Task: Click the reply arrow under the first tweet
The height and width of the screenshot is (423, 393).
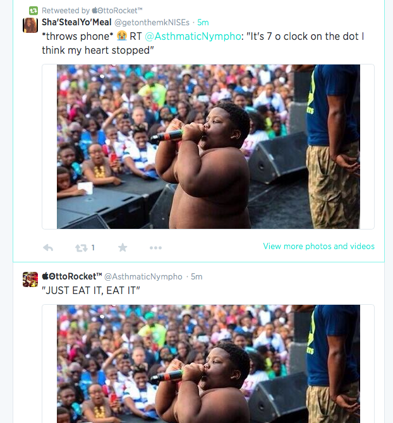Action: (47, 248)
